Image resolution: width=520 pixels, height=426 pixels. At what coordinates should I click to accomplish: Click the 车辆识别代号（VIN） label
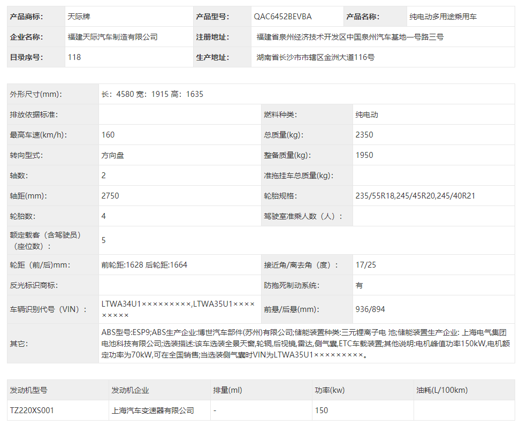point(49,309)
